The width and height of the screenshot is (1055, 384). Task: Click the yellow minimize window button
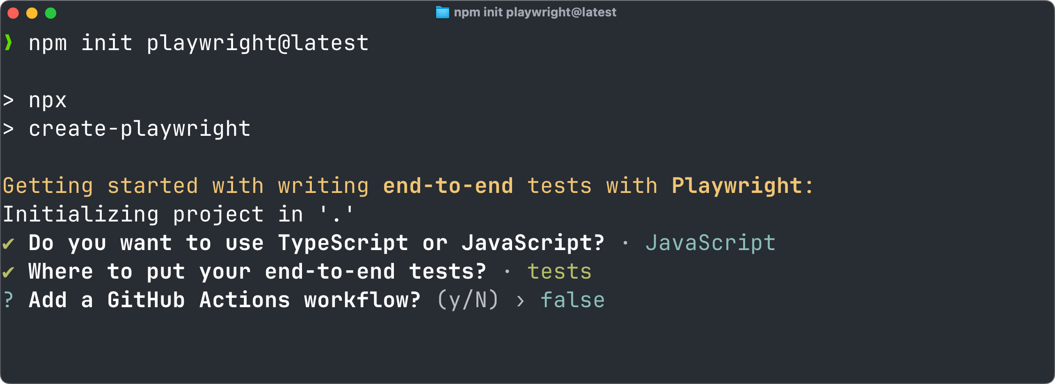[32, 13]
